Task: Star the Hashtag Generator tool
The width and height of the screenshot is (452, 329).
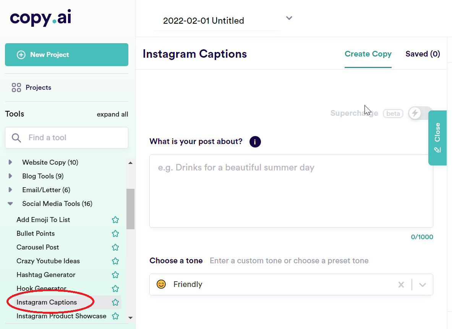Action: (x=115, y=275)
